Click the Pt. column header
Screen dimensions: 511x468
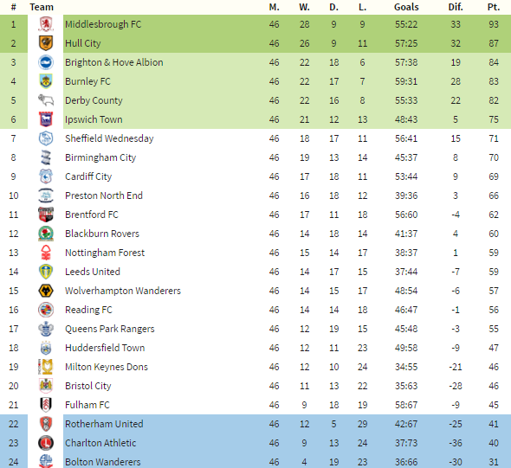point(494,7)
